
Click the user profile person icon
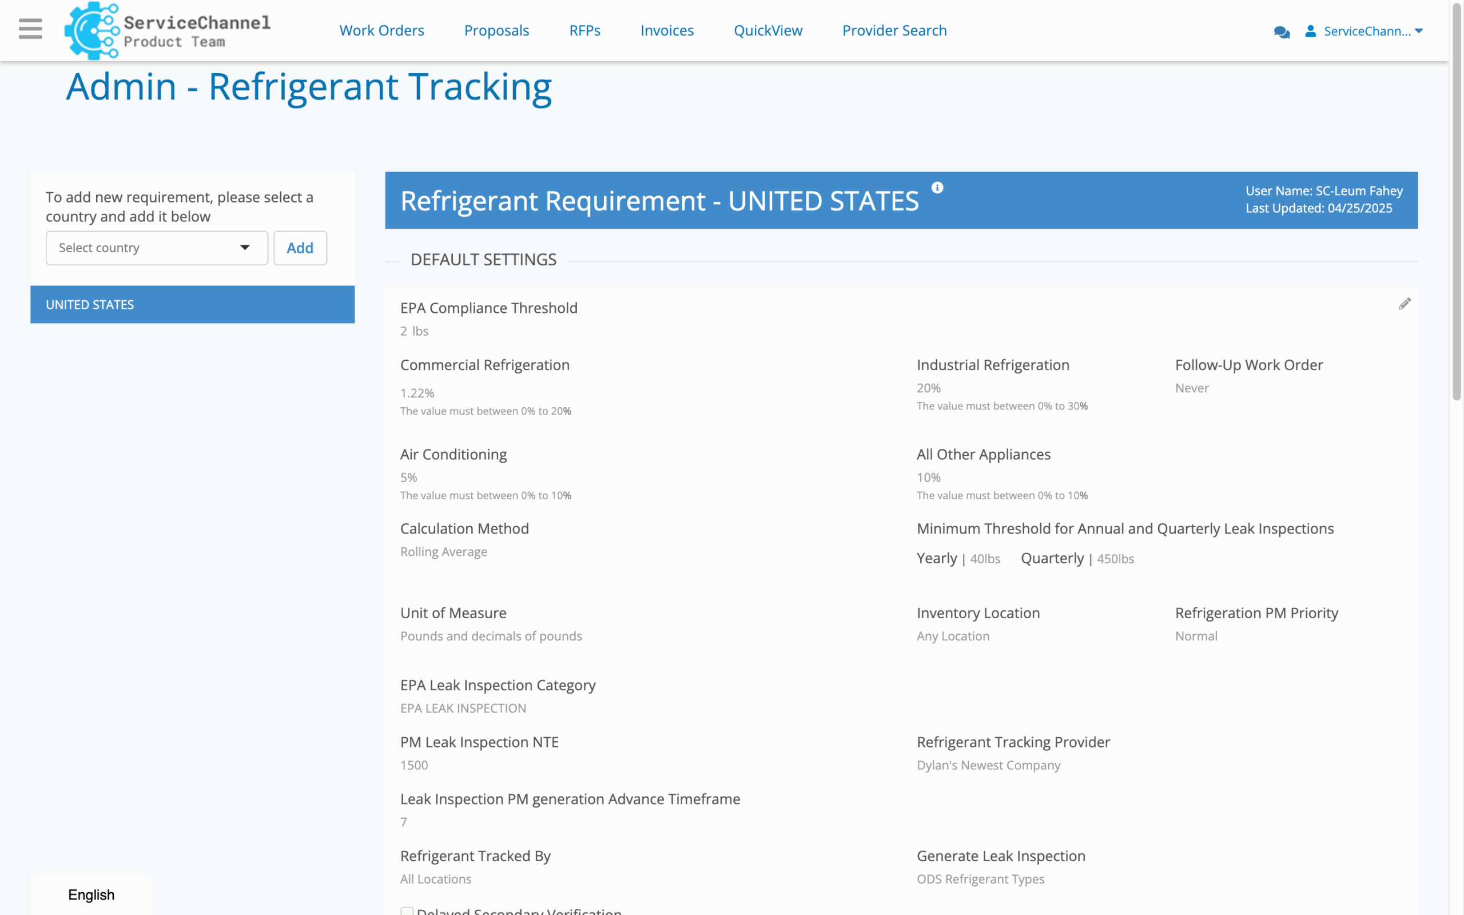(1310, 31)
